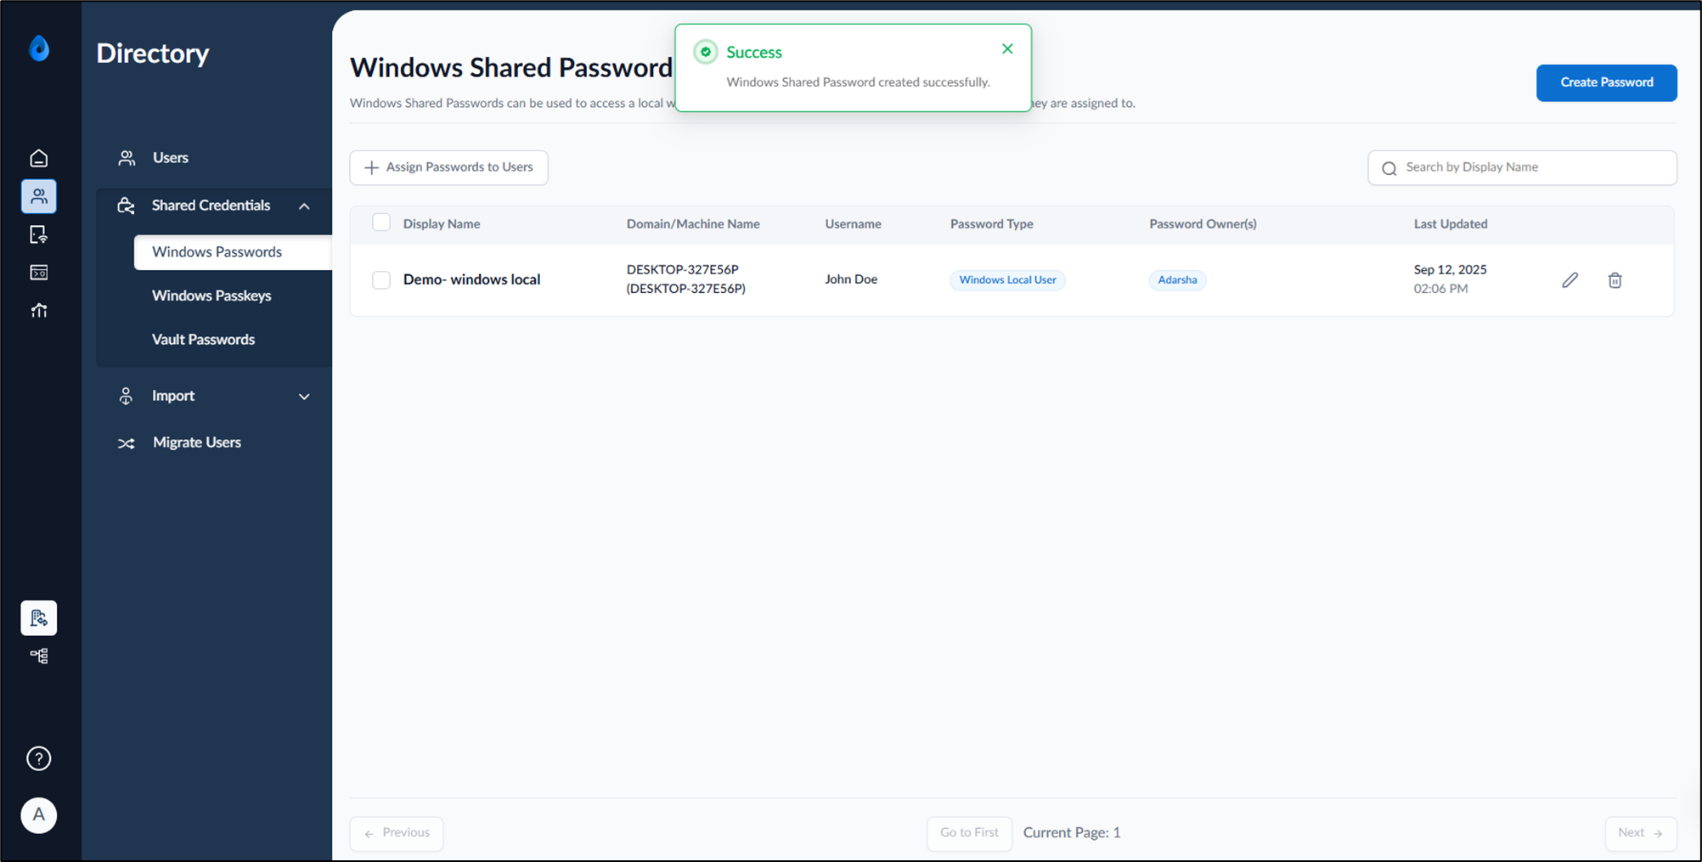
Task: Open Vault Passwords in sidebar
Action: (203, 340)
